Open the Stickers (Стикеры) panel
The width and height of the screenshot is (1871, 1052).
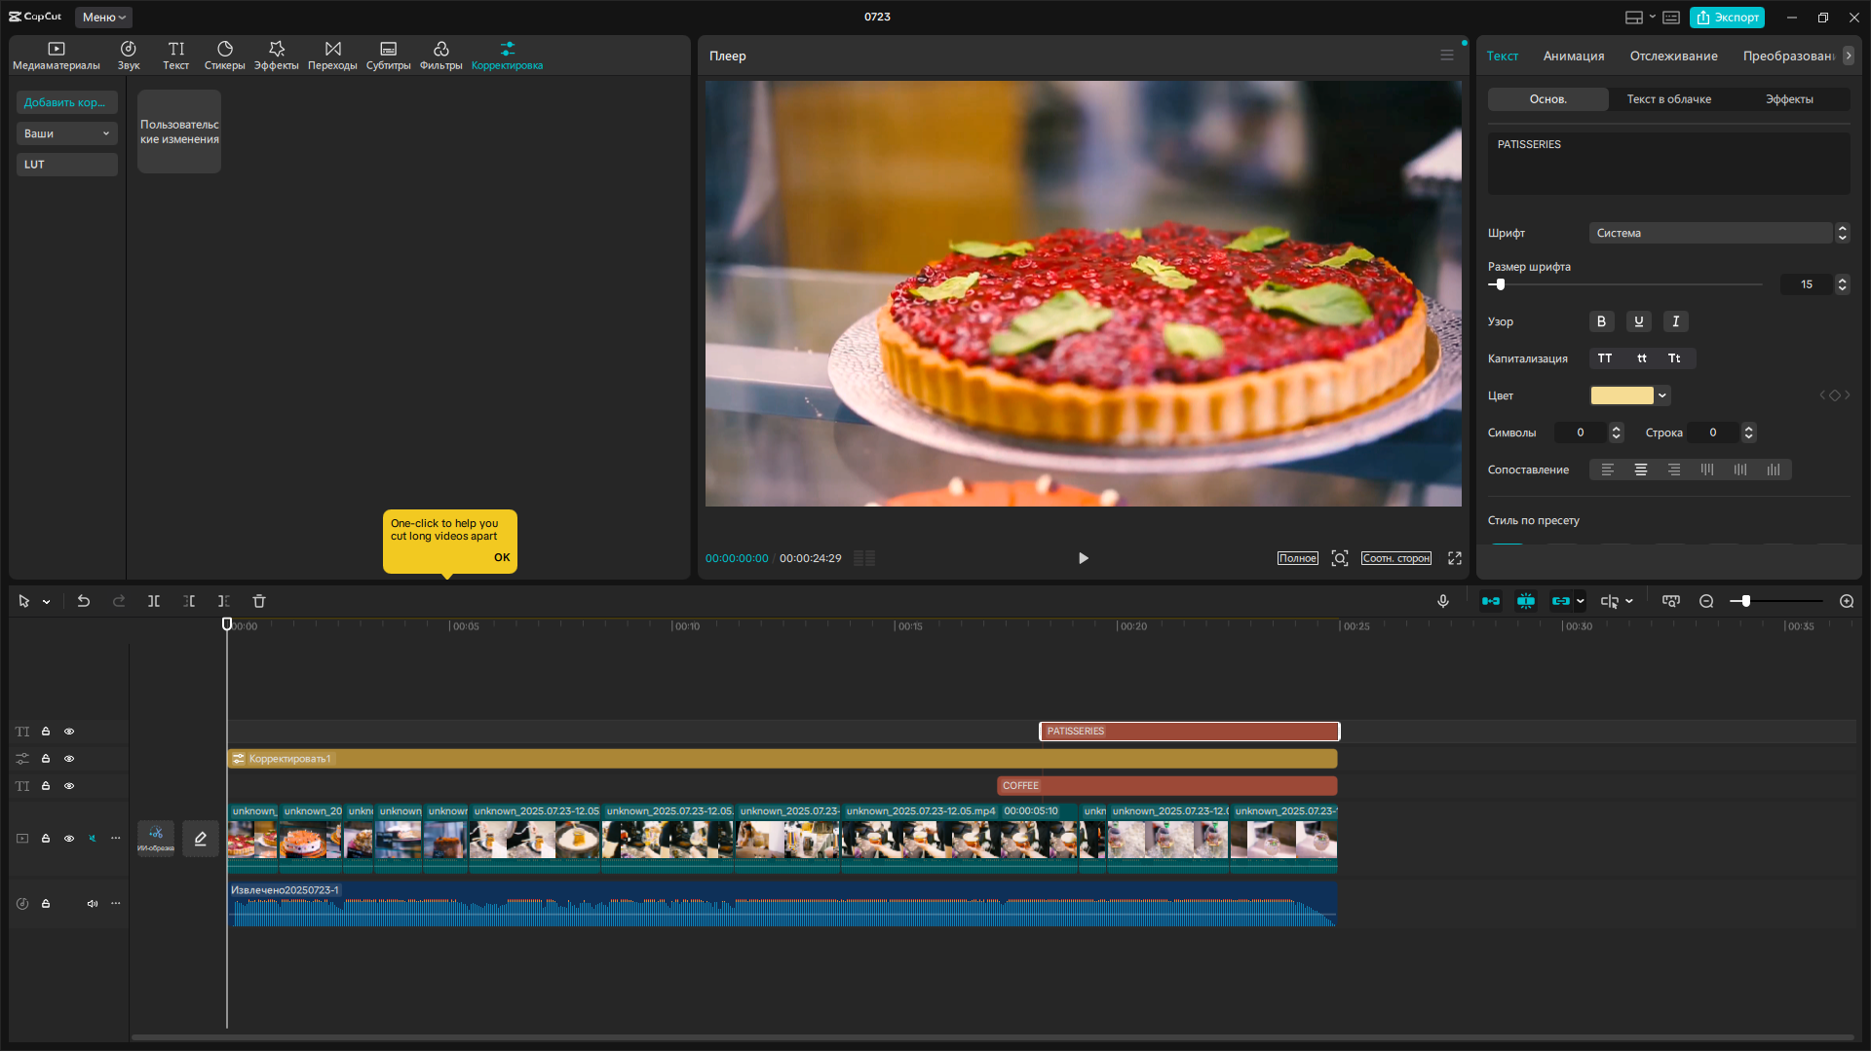tap(224, 56)
